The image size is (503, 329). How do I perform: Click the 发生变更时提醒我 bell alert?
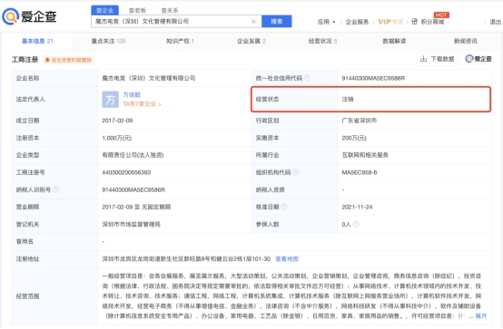[x=68, y=60]
